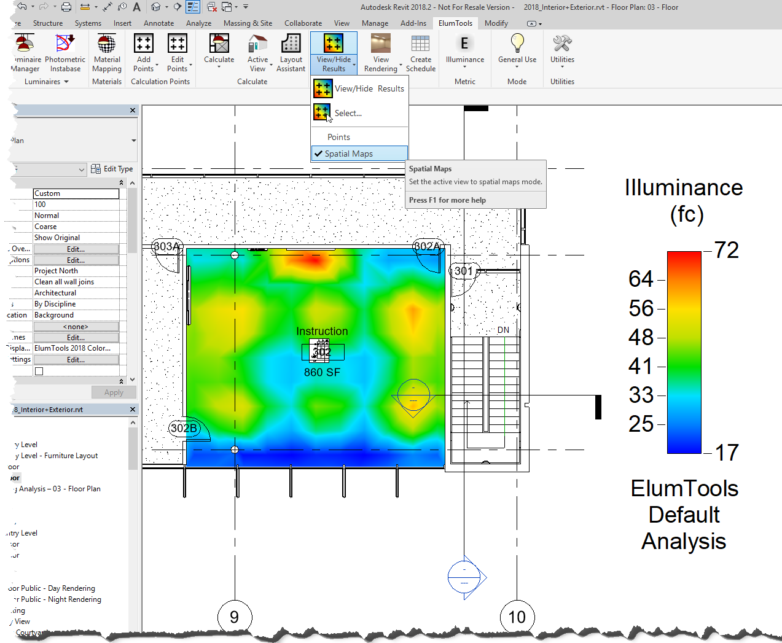
Task: Click Edit Type button
Action: (x=112, y=169)
